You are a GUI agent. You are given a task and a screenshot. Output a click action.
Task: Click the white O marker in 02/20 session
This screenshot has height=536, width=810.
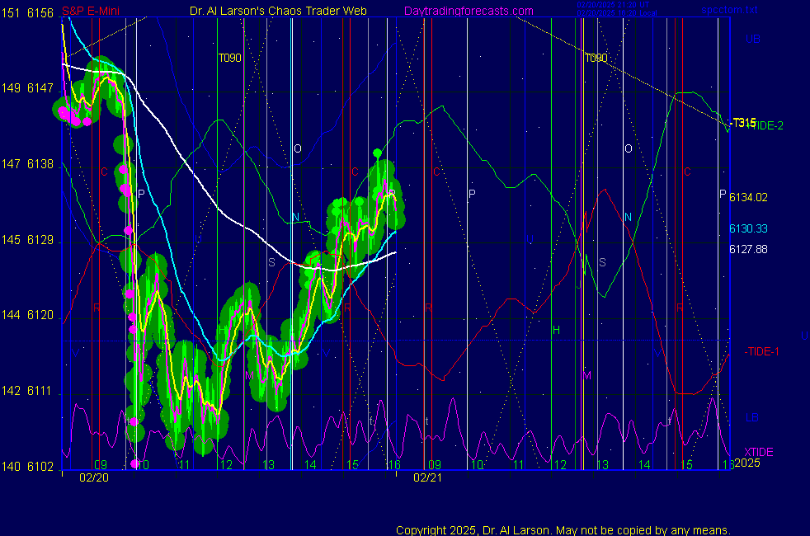tap(298, 148)
